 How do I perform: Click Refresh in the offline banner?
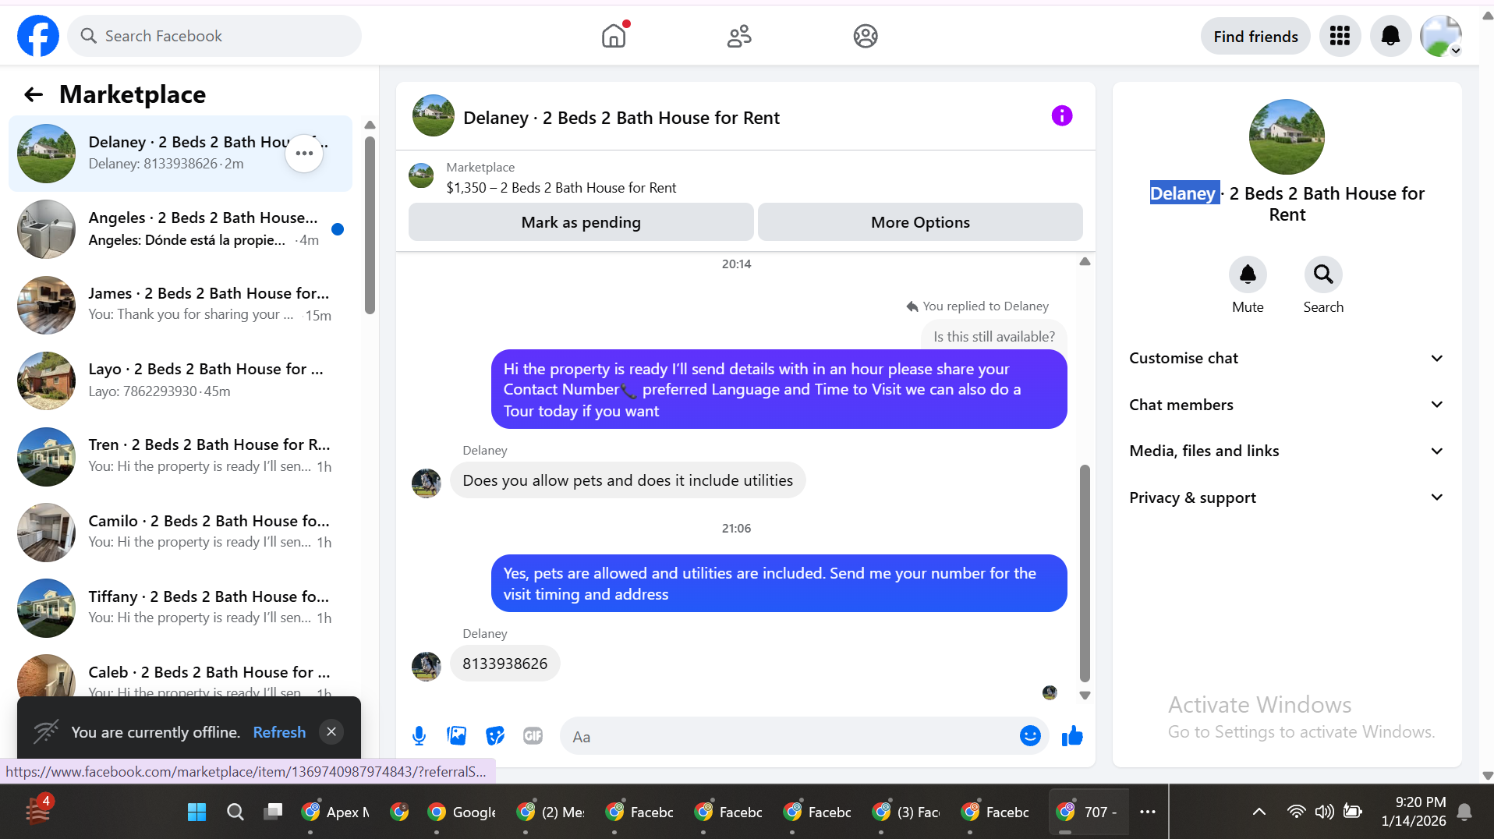tap(279, 732)
